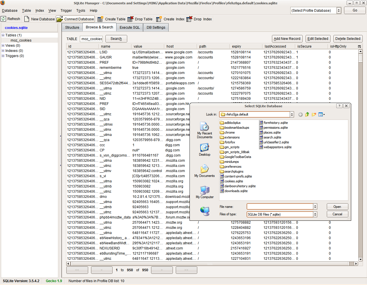Screen dimensions: 367x285
Task: Select the GoogleToolbarData folder
Action: pyautogui.click(x=235, y=157)
